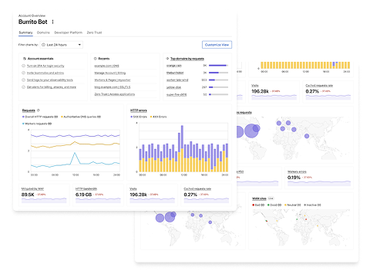
Task: Click the 4XX Errors yellow legend swatch
Action: pyautogui.click(x=151, y=117)
